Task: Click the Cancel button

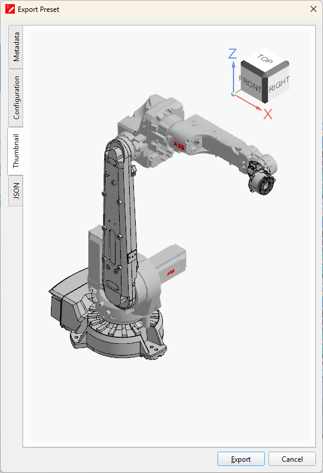Action: pyautogui.click(x=292, y=459)
